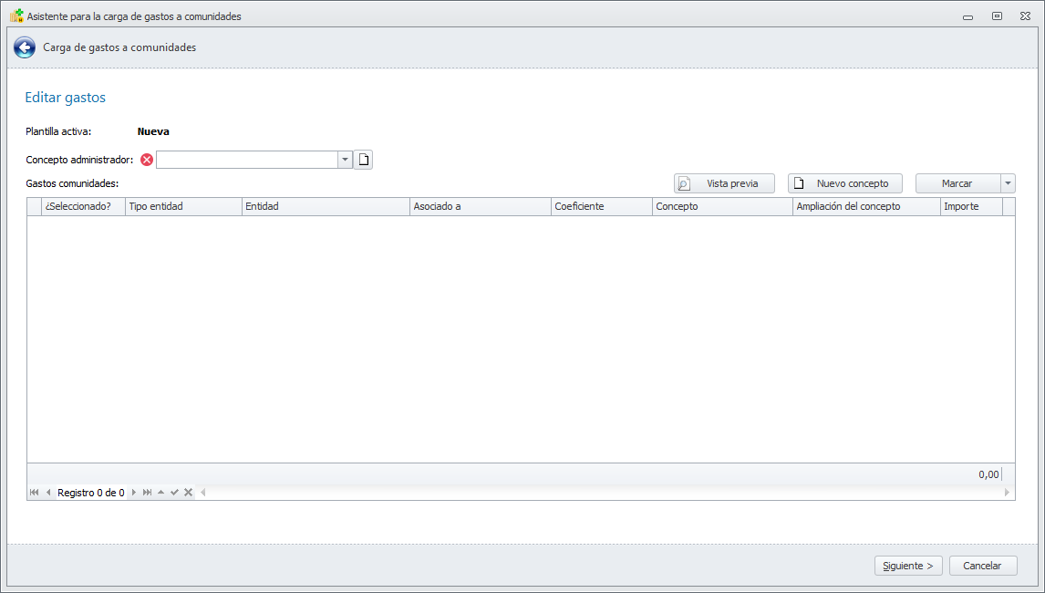Jump to last record navigator icon
This screenshot has height=593, width=1045.
[x=148, y=493]
